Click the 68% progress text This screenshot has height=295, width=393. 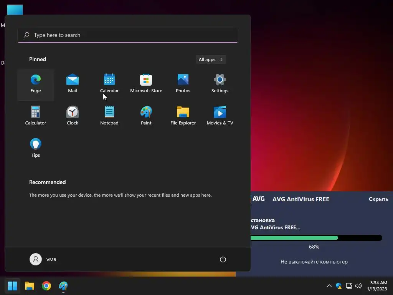(314, 247)
